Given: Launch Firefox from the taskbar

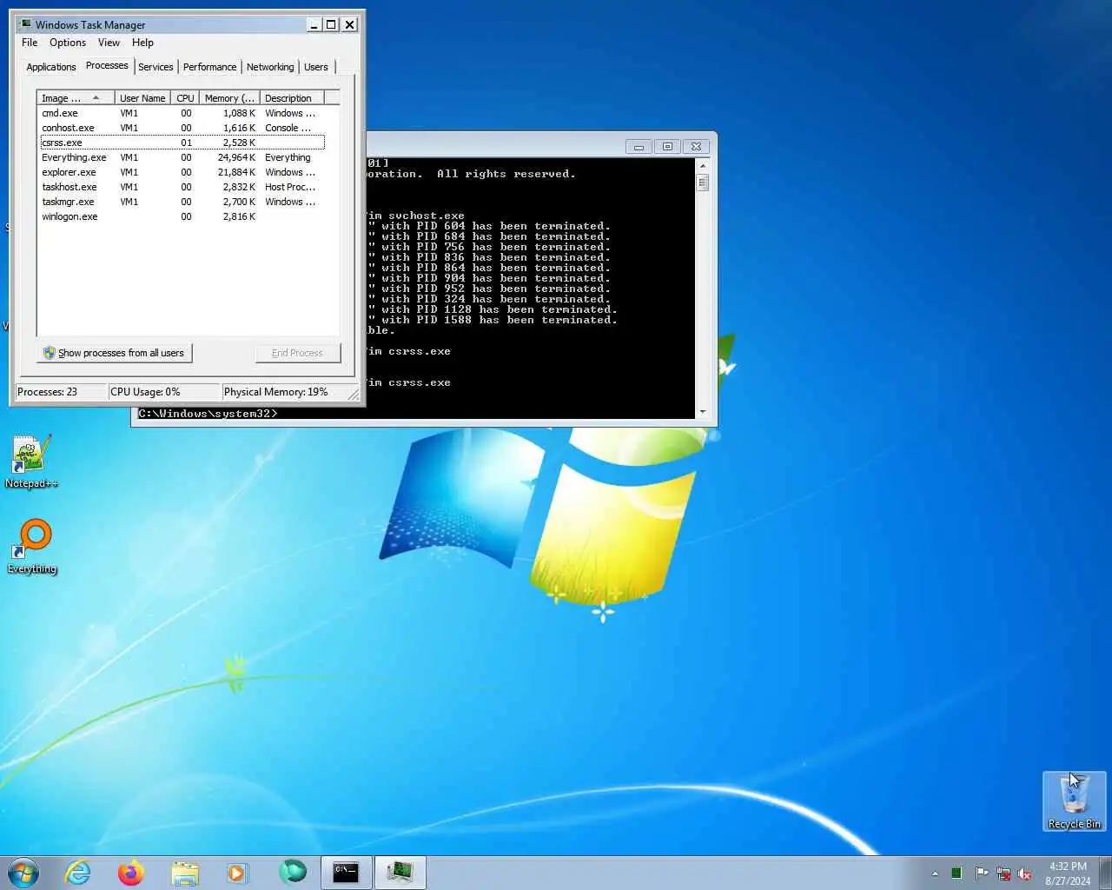Looking at the screenshot, I should [x=131, y=872].
